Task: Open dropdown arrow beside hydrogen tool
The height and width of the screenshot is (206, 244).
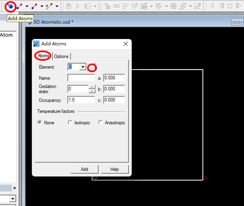Action: 57,6
